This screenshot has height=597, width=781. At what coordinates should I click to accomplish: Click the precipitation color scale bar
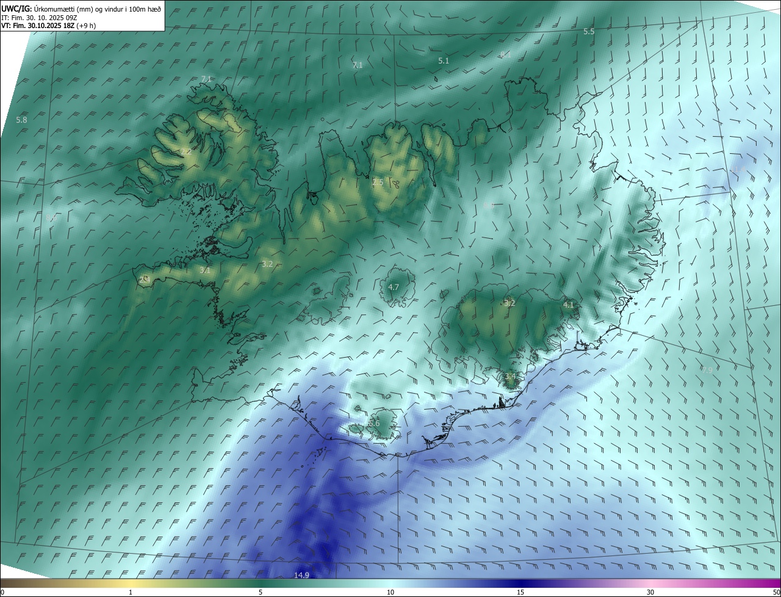(390, 583)
